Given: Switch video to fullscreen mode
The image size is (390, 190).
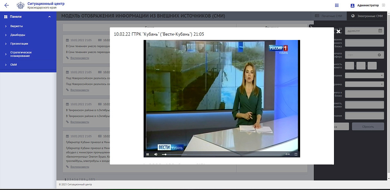Looking at the screenshot, I should (296, 155).
